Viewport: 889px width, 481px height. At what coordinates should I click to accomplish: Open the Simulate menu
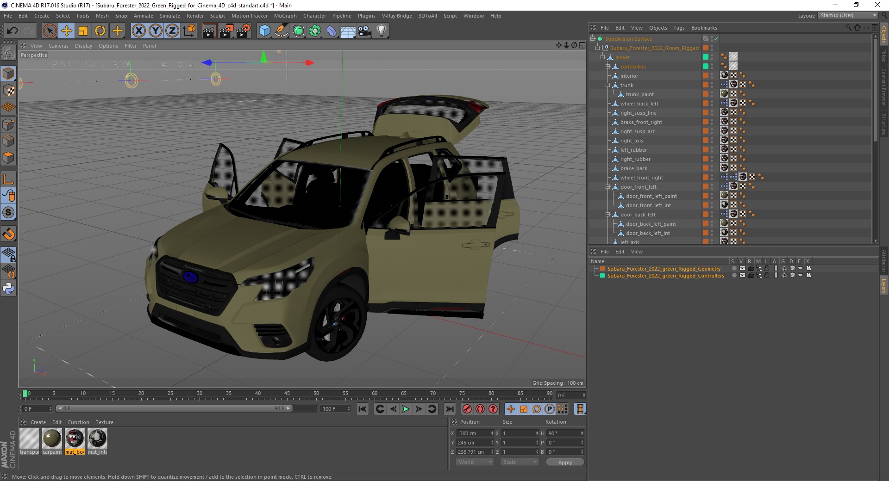(x=170, y=16)
